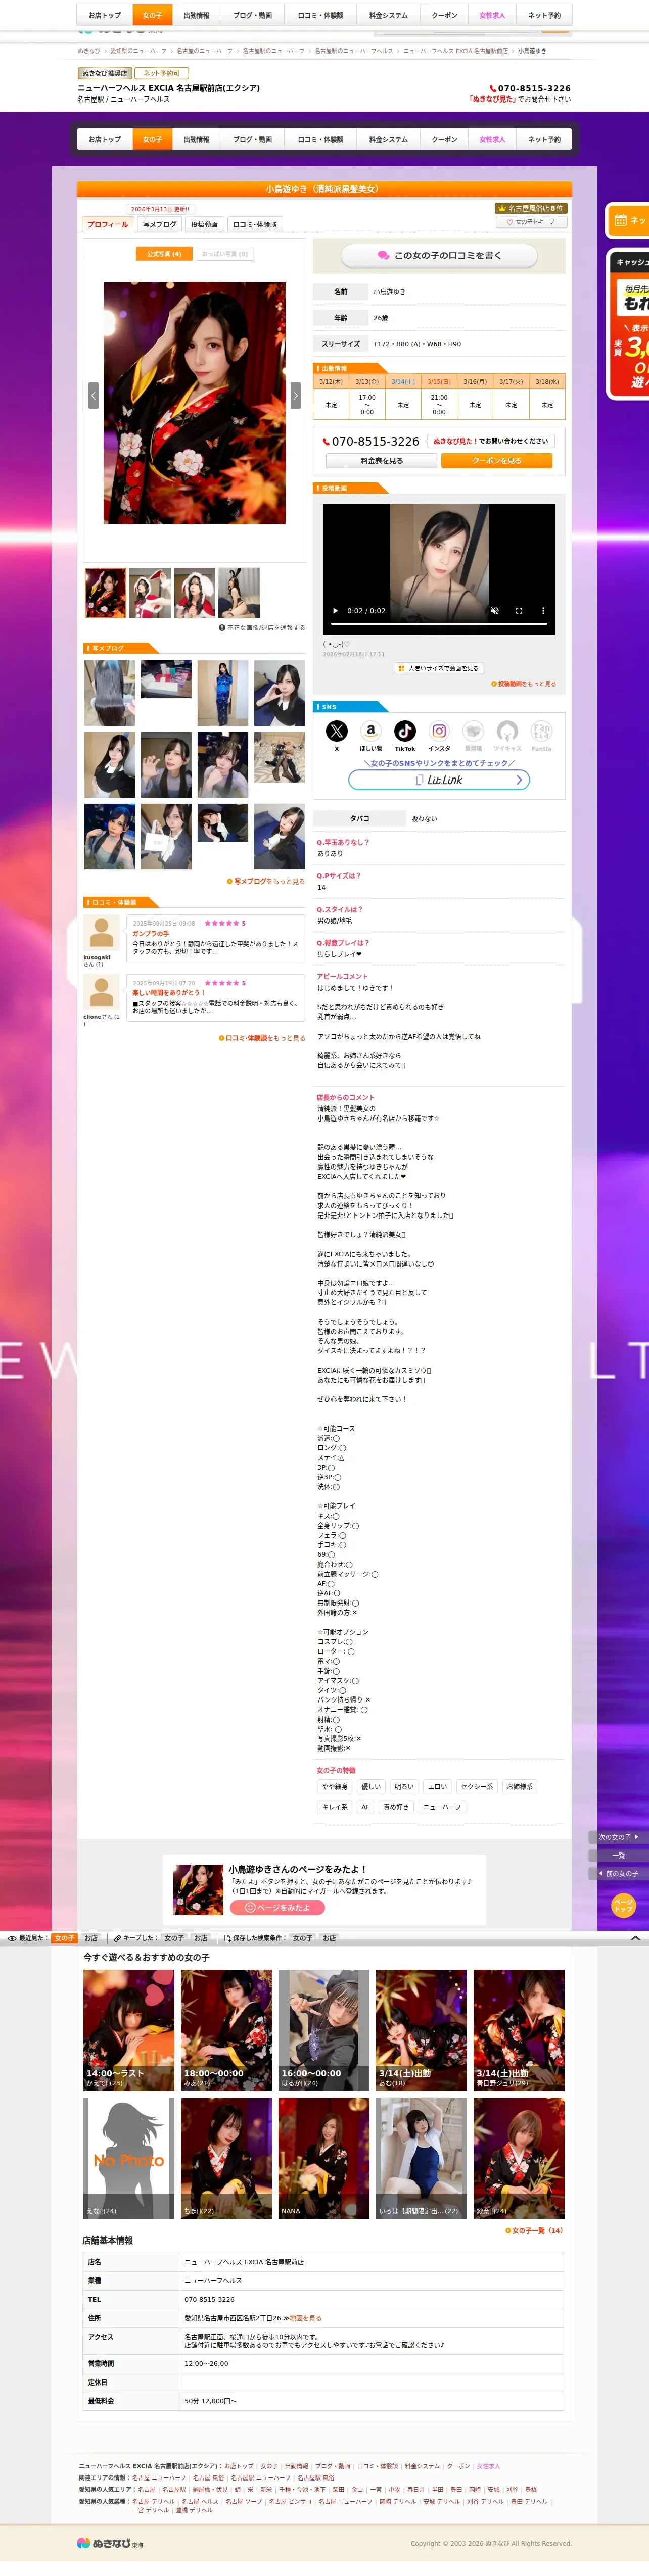Screen dimensions: 649x2576
Task: Click the ぬきなび logo in the footer
Action: [110, 2543]
